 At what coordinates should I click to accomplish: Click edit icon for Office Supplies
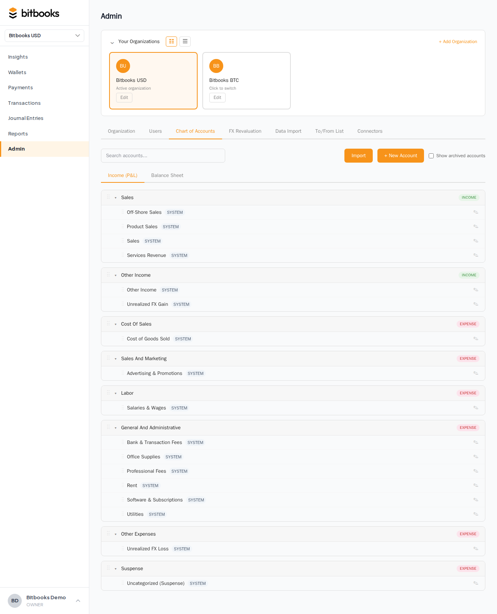click(x=476, y=456)
